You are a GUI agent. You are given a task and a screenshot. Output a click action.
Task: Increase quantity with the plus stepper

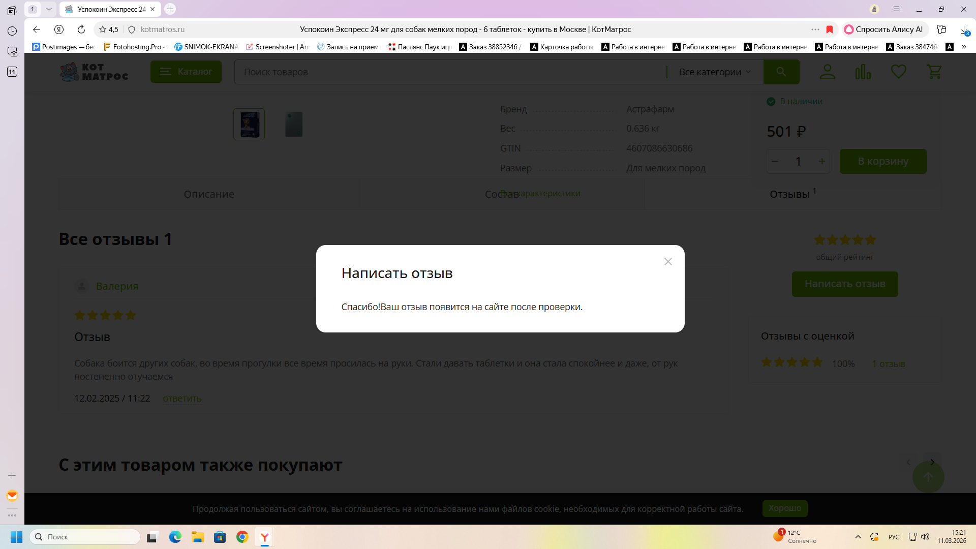821,161
